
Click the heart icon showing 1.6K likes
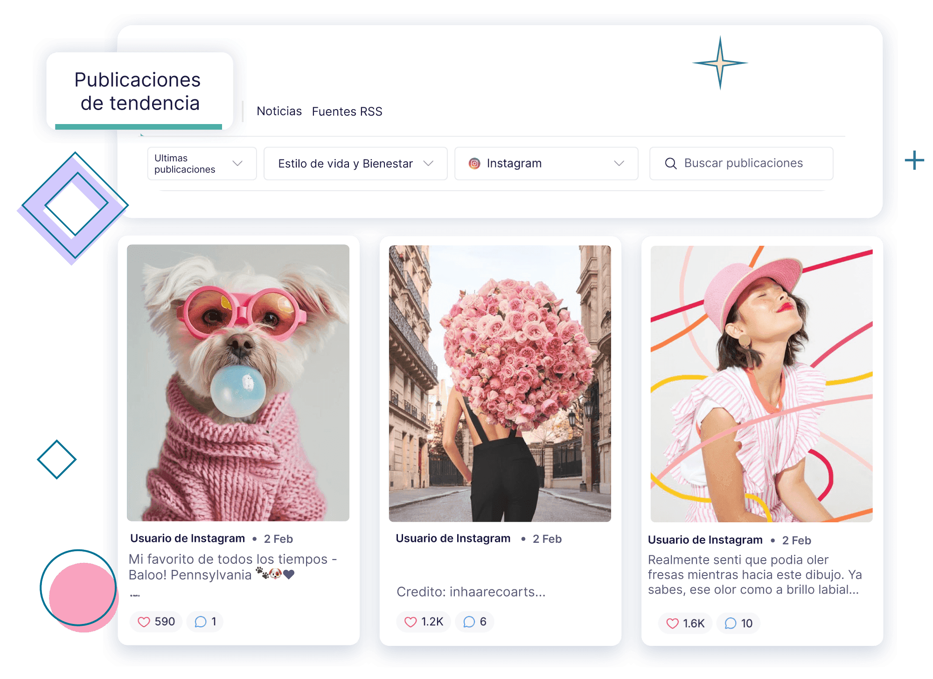[x=672, y=624]
